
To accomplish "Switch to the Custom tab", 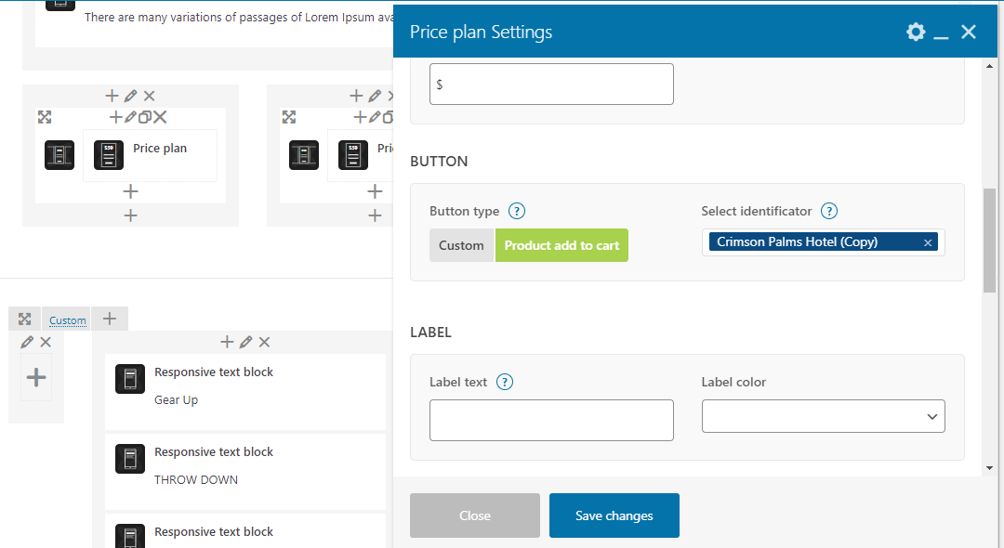I will click(x=68, y=320).
